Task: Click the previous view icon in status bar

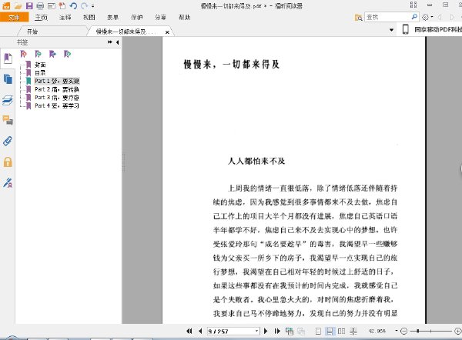Action: click(290, 332)
